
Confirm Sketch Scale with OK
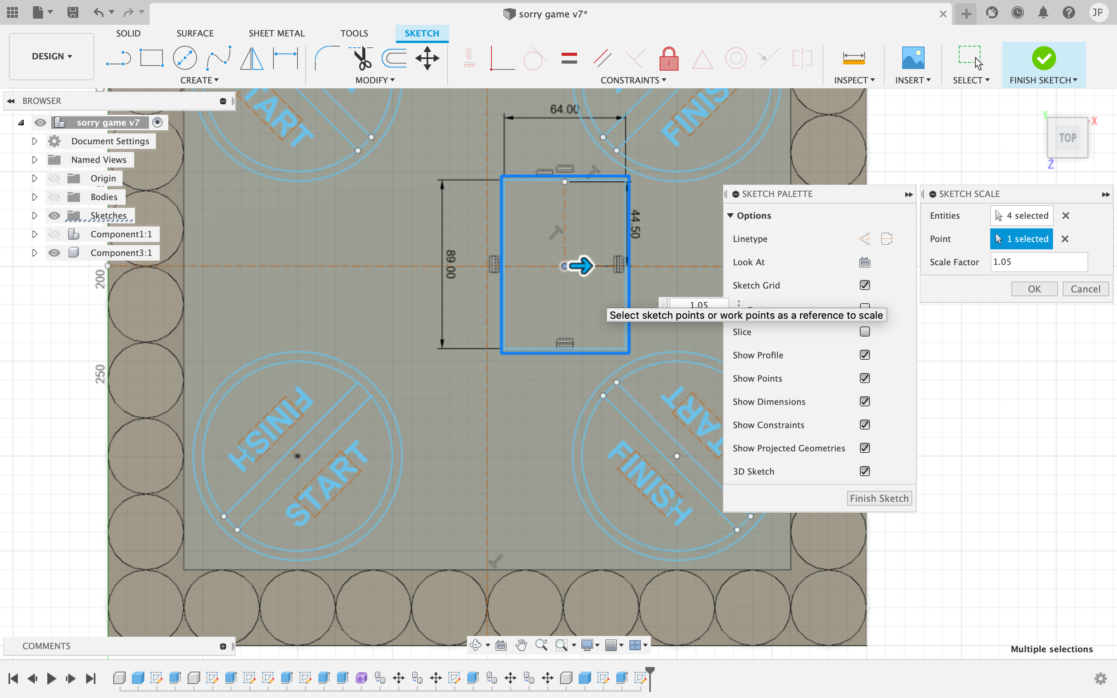tap(1034, 289)
